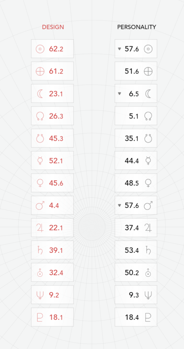Viewport: 184px width, 349px height.
Task: Open the Personality 35.1 South Node box
Action: [x=136, y=138]
